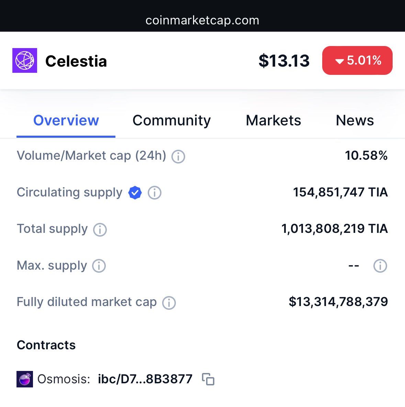Click the Celestia coin name heading
This screenshot has width=405, height=407.
click(x=76, y=61)
